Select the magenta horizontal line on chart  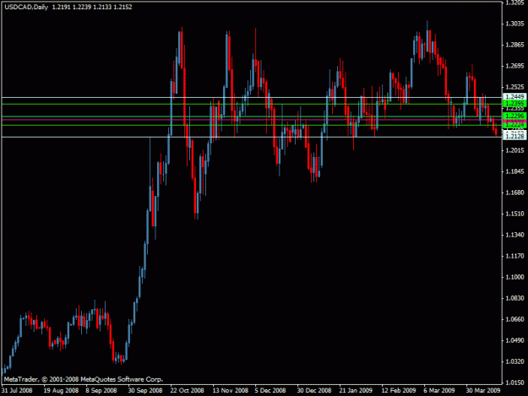click(252, 119)
